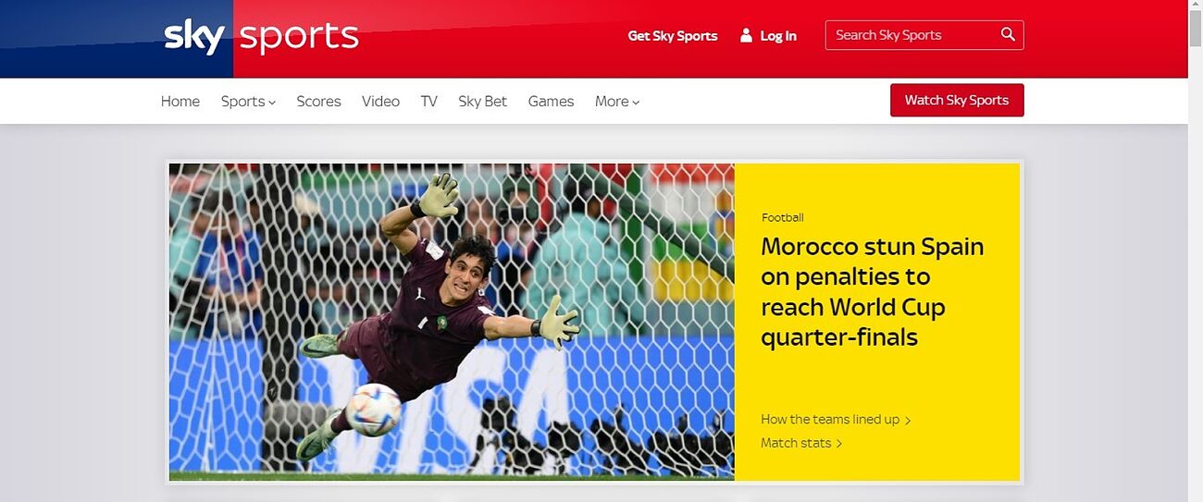Expand the Sports dropdown menu
The height and width of the screenshot is (502, 1203).
point(248,102)
